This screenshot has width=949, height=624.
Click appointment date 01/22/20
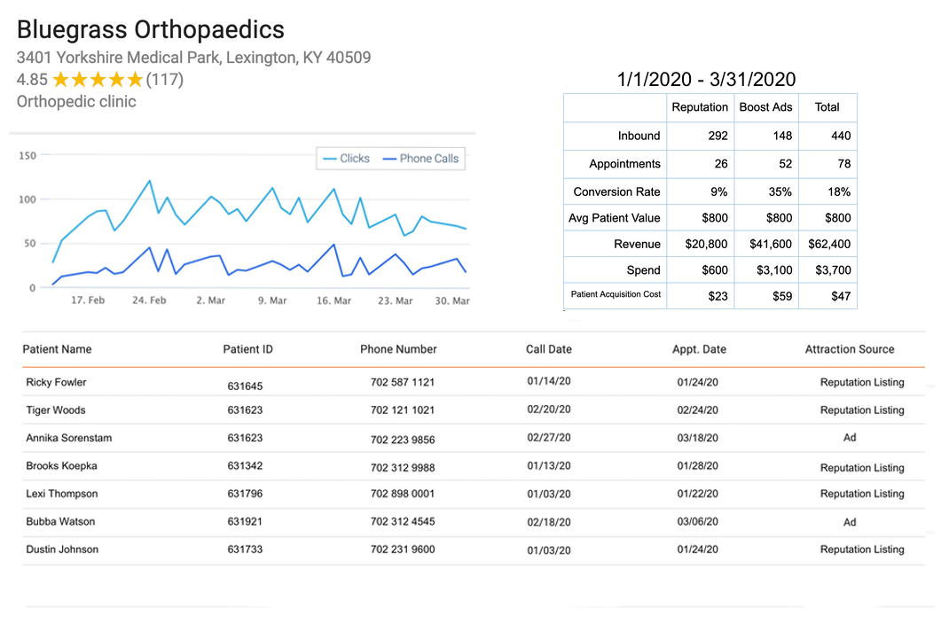pos(698,494)
